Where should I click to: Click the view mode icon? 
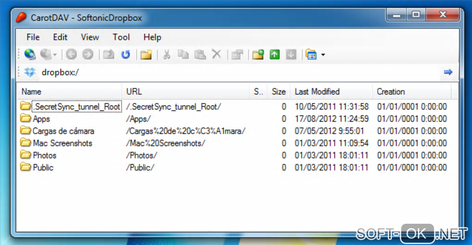(x=311, y=55)
